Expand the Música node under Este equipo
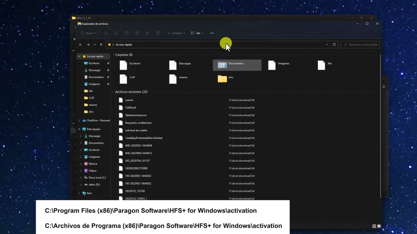The height and width of the screenshot is (234, 417). coord(81,164)
